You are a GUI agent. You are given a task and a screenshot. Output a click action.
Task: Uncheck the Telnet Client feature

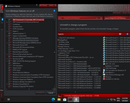9,68
